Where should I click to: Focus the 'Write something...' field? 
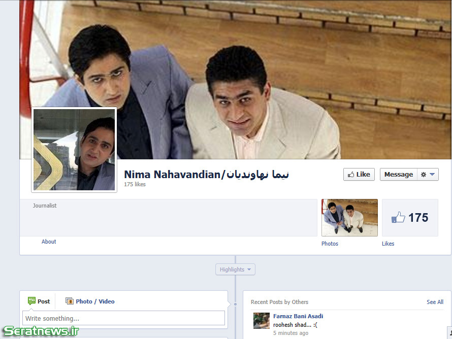click(x=124, y=318)
